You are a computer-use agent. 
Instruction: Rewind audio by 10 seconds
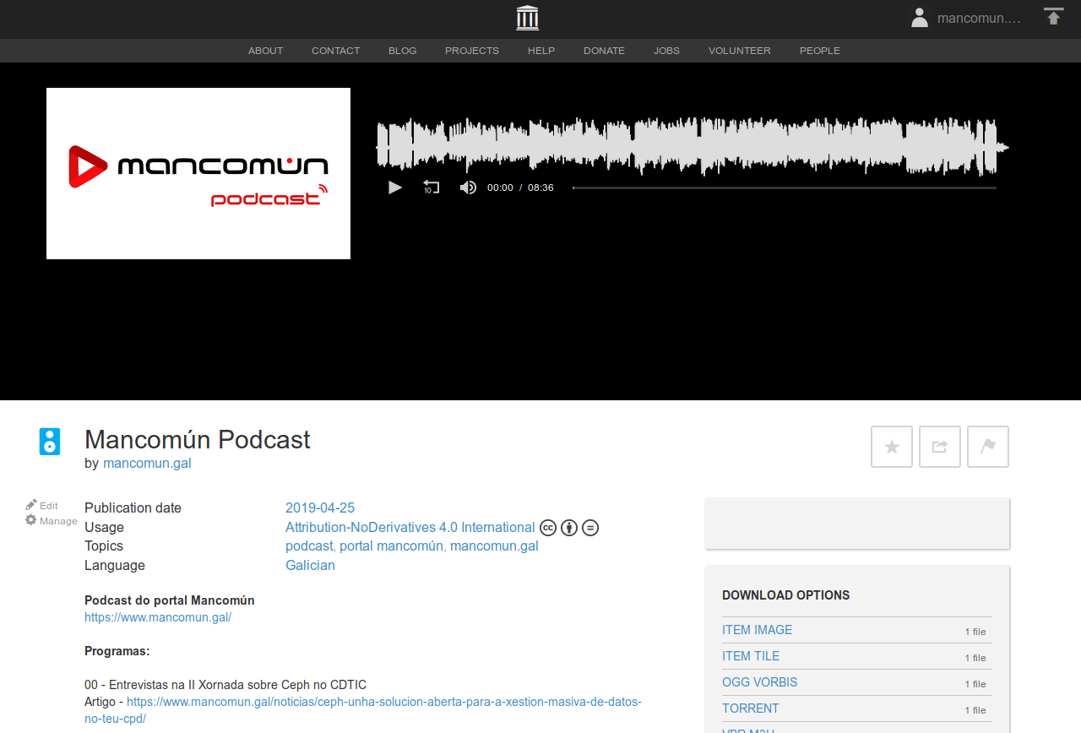click(431, 187)
